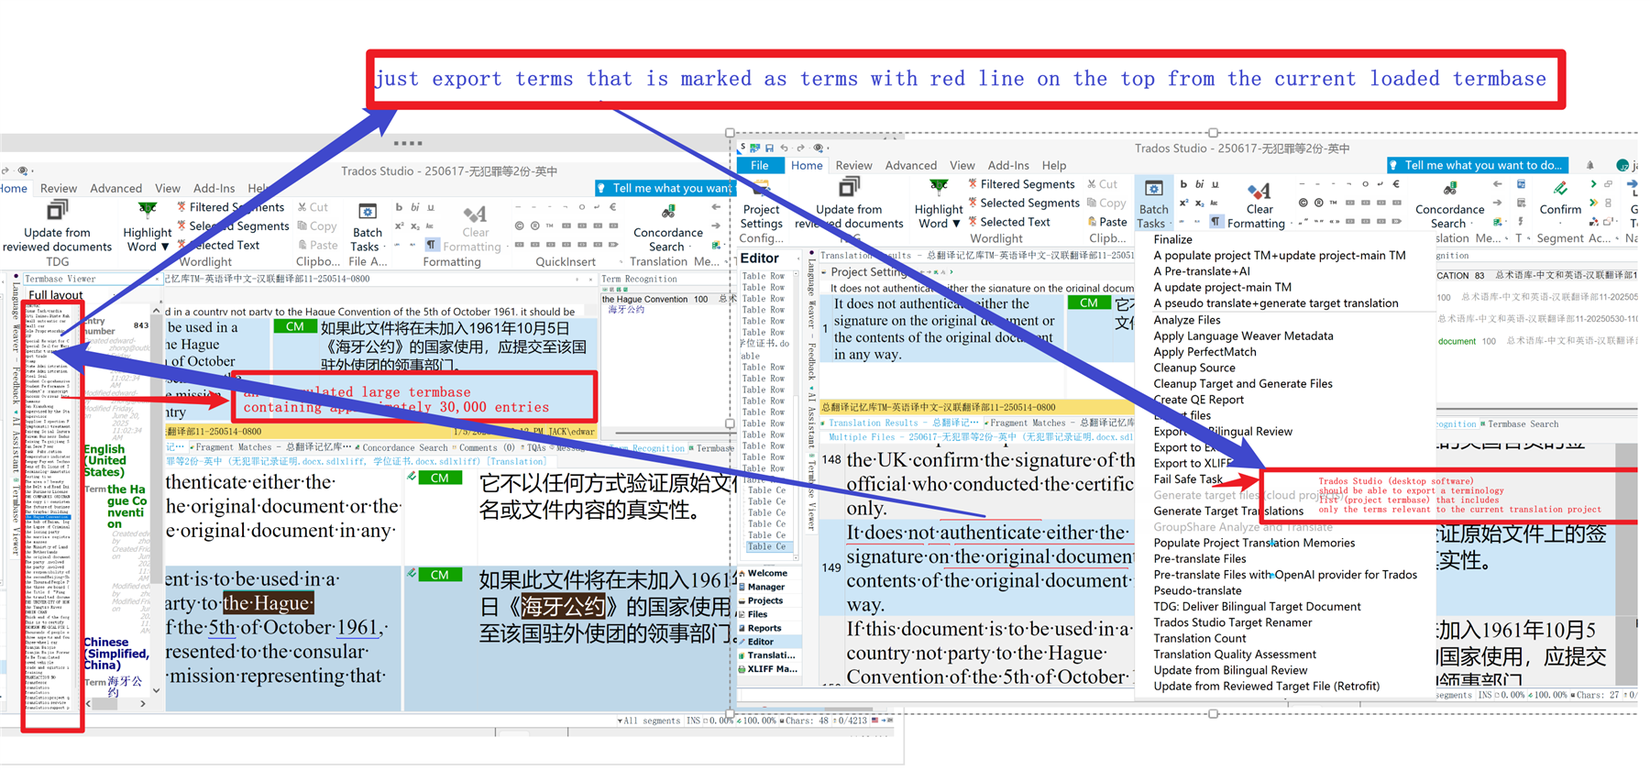Click the Confirm segment icon
The width and height of the screenshot is (1650, 770).
click(1560, 189)
